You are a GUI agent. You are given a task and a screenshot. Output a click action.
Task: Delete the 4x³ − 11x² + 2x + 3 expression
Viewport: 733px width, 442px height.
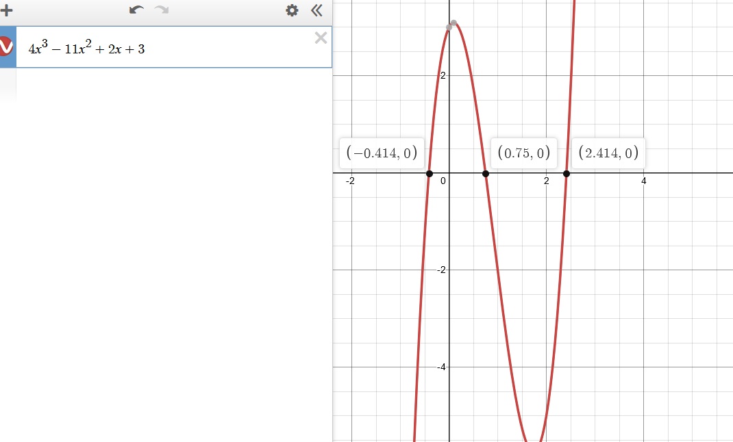tap(320, 38)
